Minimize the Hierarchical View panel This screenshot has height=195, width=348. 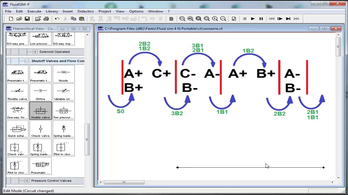[x=62, y=28]
